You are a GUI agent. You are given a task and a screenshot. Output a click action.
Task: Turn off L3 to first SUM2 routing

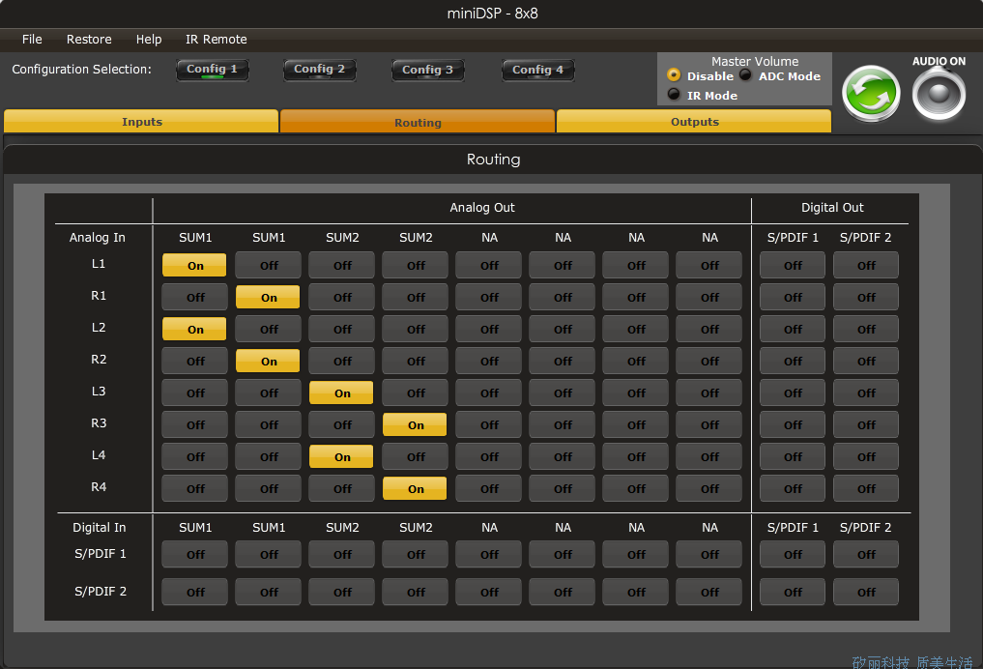(341, 393)
